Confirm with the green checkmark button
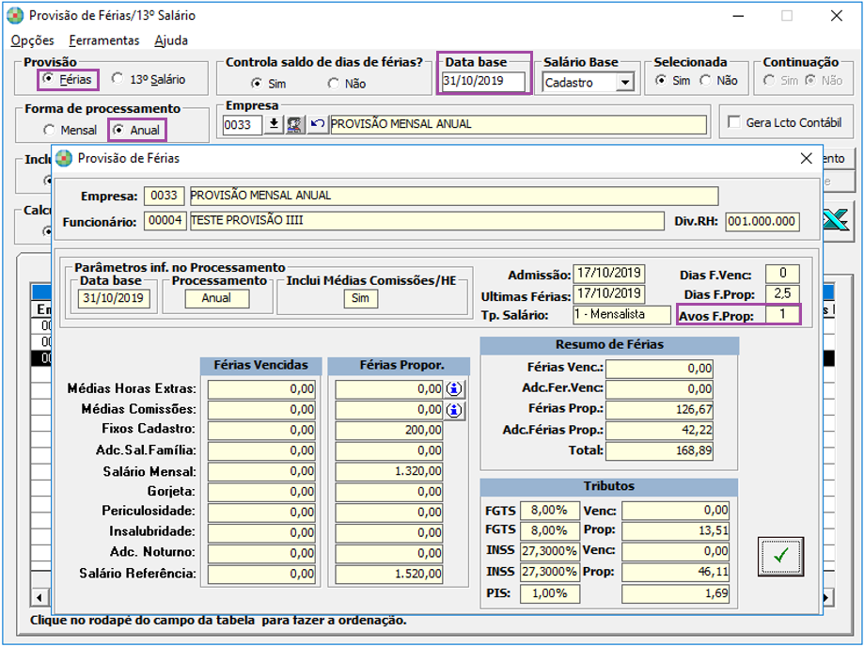The image size is (864, 647). point(780,556)
